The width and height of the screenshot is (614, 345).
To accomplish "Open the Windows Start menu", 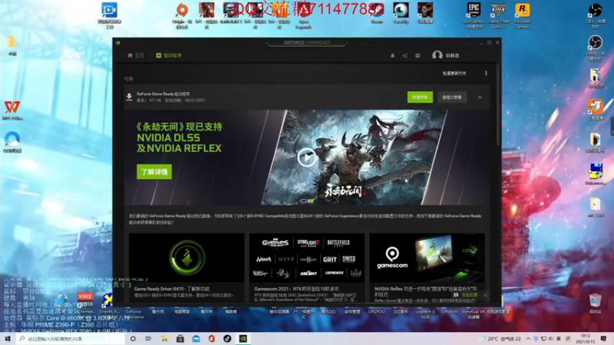I will coord(8,338).
